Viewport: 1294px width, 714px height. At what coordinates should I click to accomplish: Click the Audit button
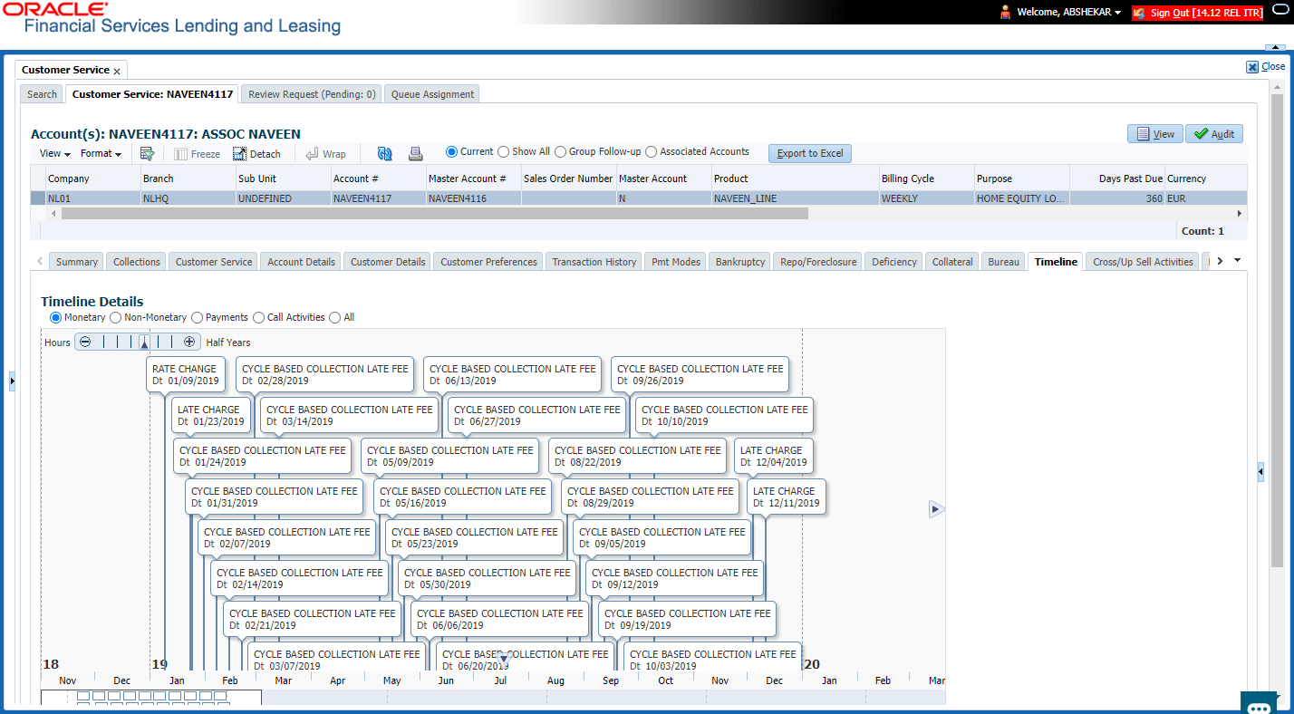click(1214, 132)
